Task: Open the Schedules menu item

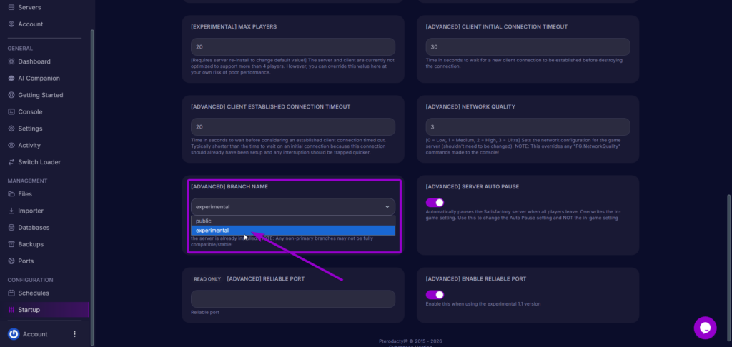Action: (x=34, y=293)
